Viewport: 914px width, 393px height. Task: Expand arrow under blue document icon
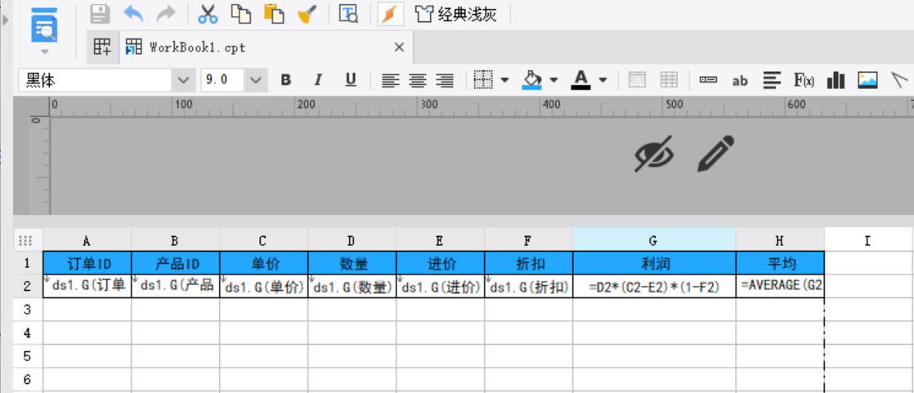(44, 51)
